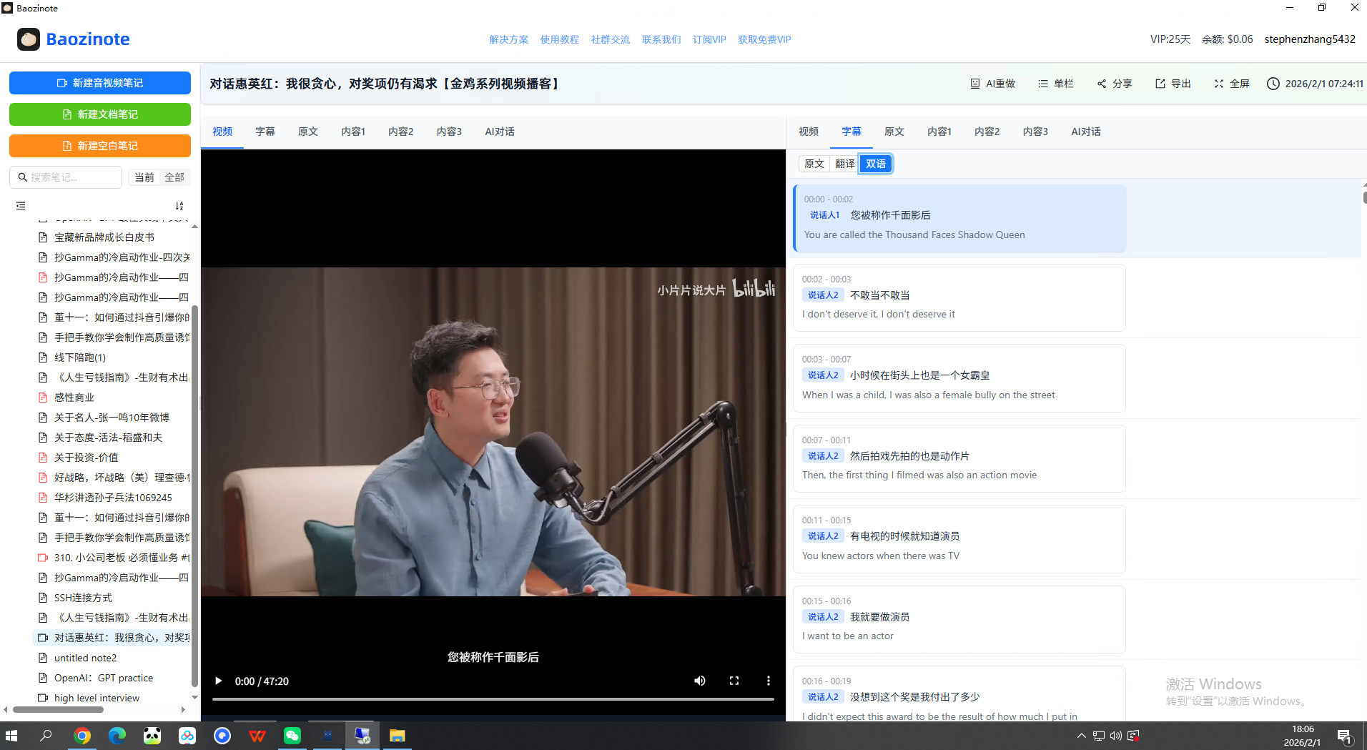Screen dimensions: 1367x750
Task: Open the 分享 share option
Action: [1115, 84]
